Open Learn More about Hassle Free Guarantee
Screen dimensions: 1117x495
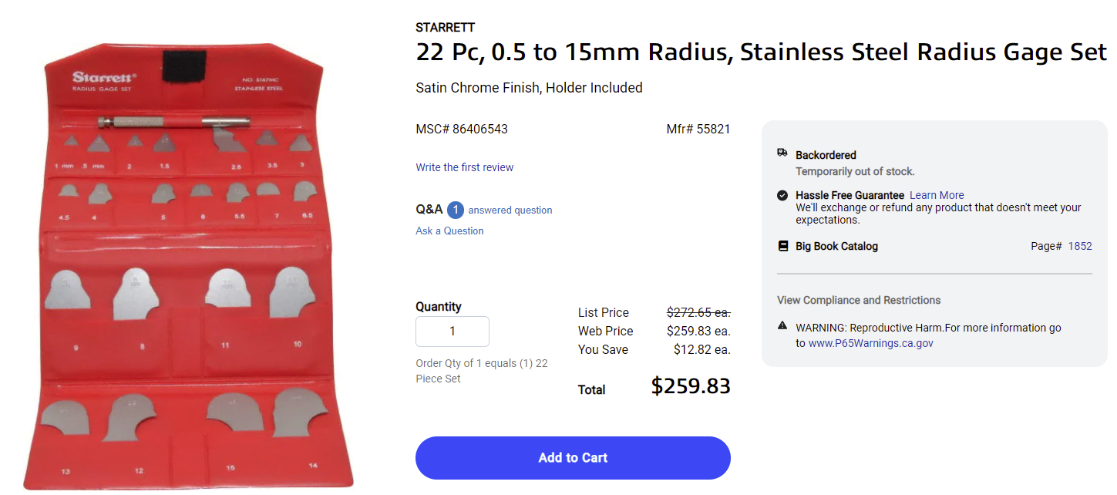pos(937,195)
